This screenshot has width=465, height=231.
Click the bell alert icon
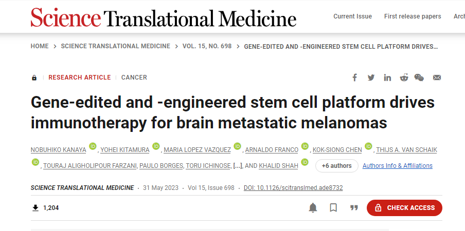313,208
